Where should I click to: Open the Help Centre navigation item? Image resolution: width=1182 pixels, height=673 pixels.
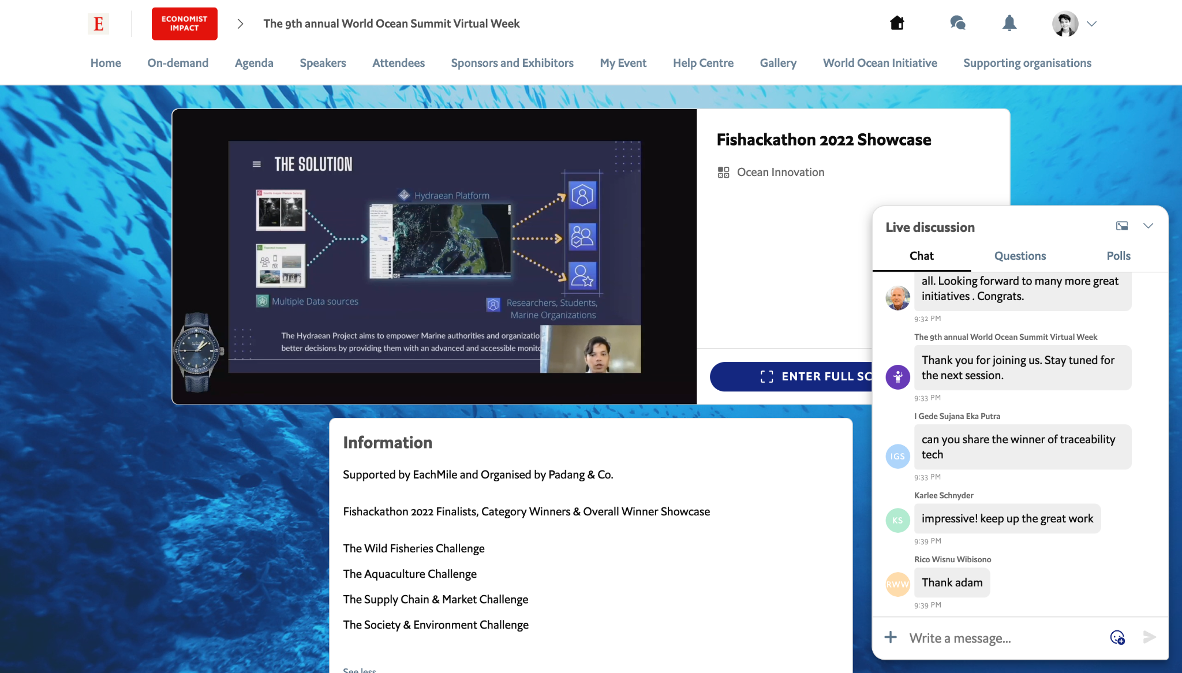pyautogui.click(x=703, y=63)
